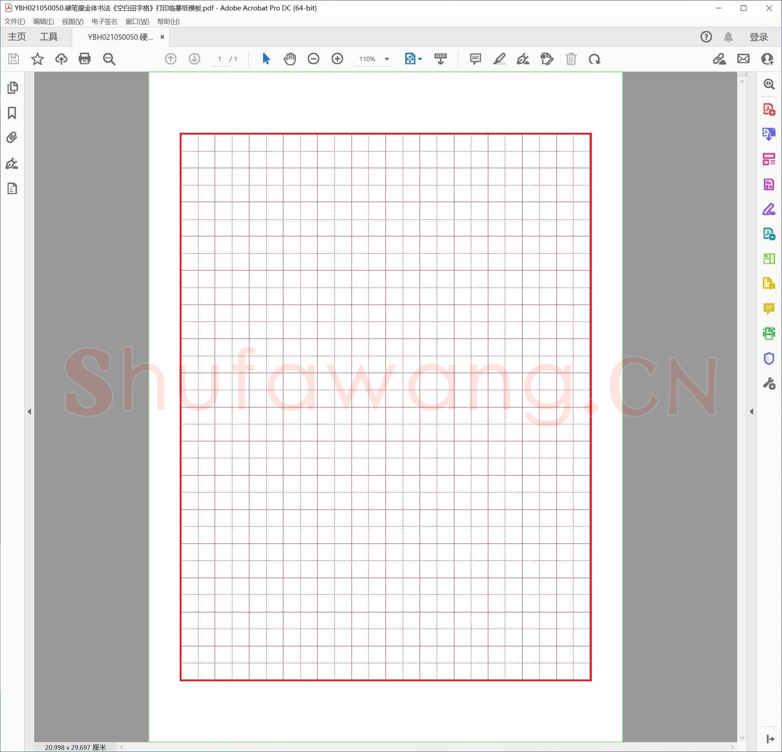Open More Tools wrench icon

point(769,384)
